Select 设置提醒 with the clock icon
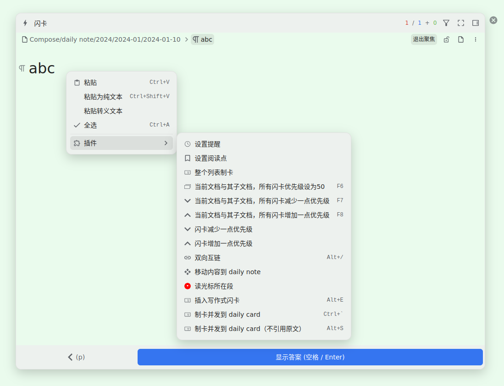This screenshot has height=386, width=504. [x=207, y=144]
